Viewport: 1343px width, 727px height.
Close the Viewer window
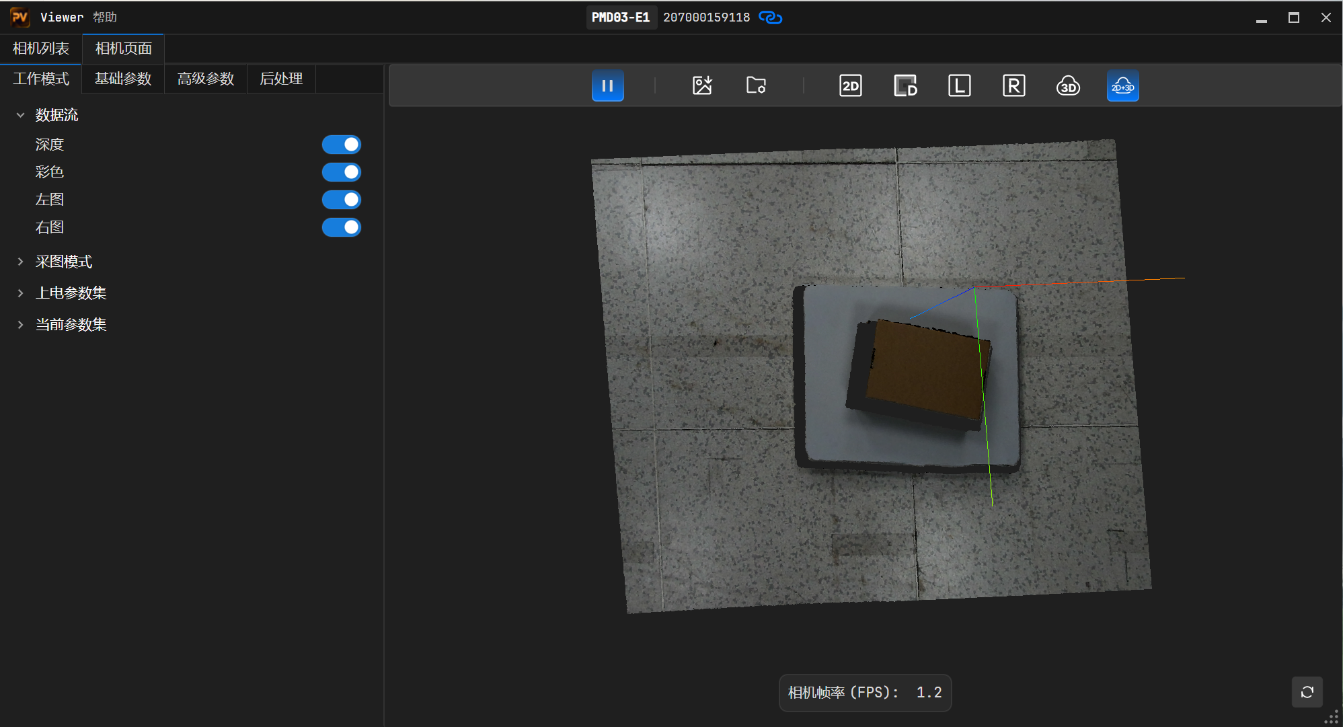point(1326,17)
